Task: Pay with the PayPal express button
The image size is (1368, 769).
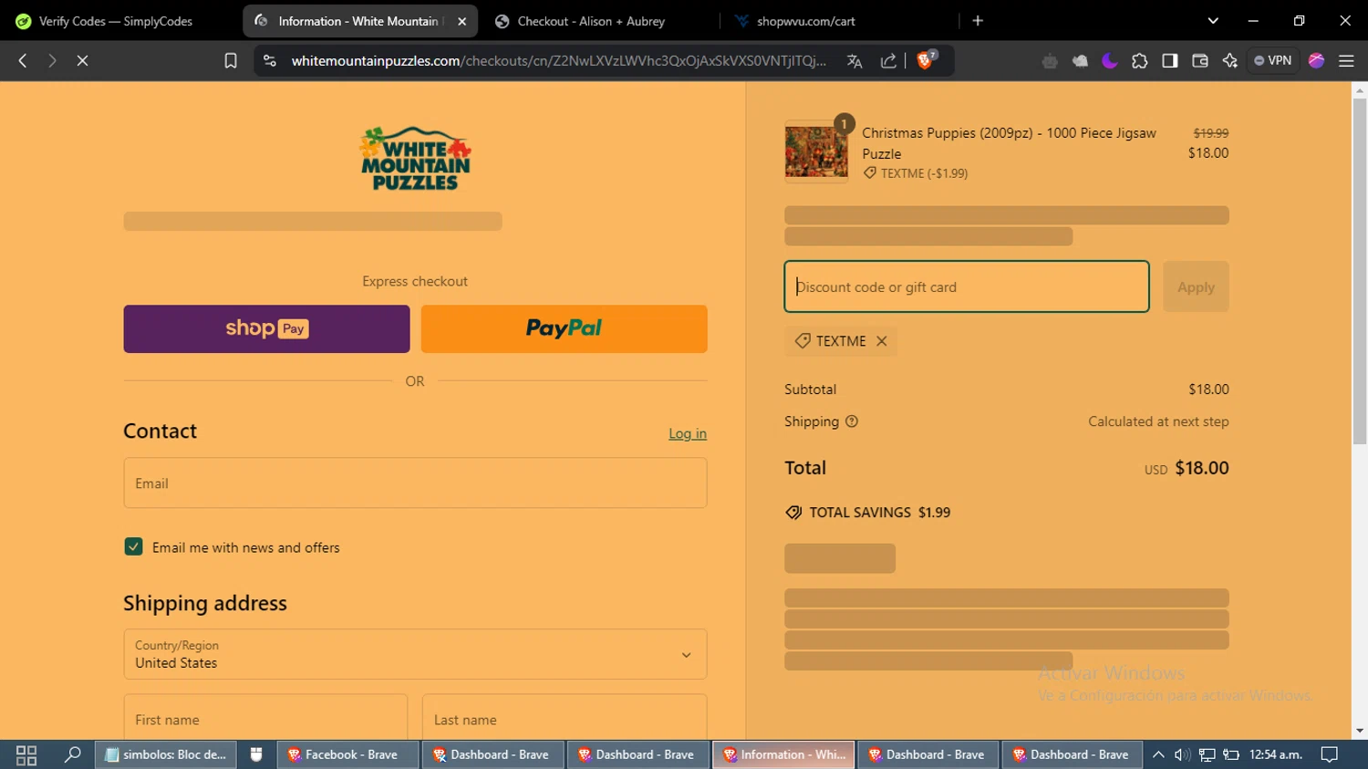Action: [564, 328]
